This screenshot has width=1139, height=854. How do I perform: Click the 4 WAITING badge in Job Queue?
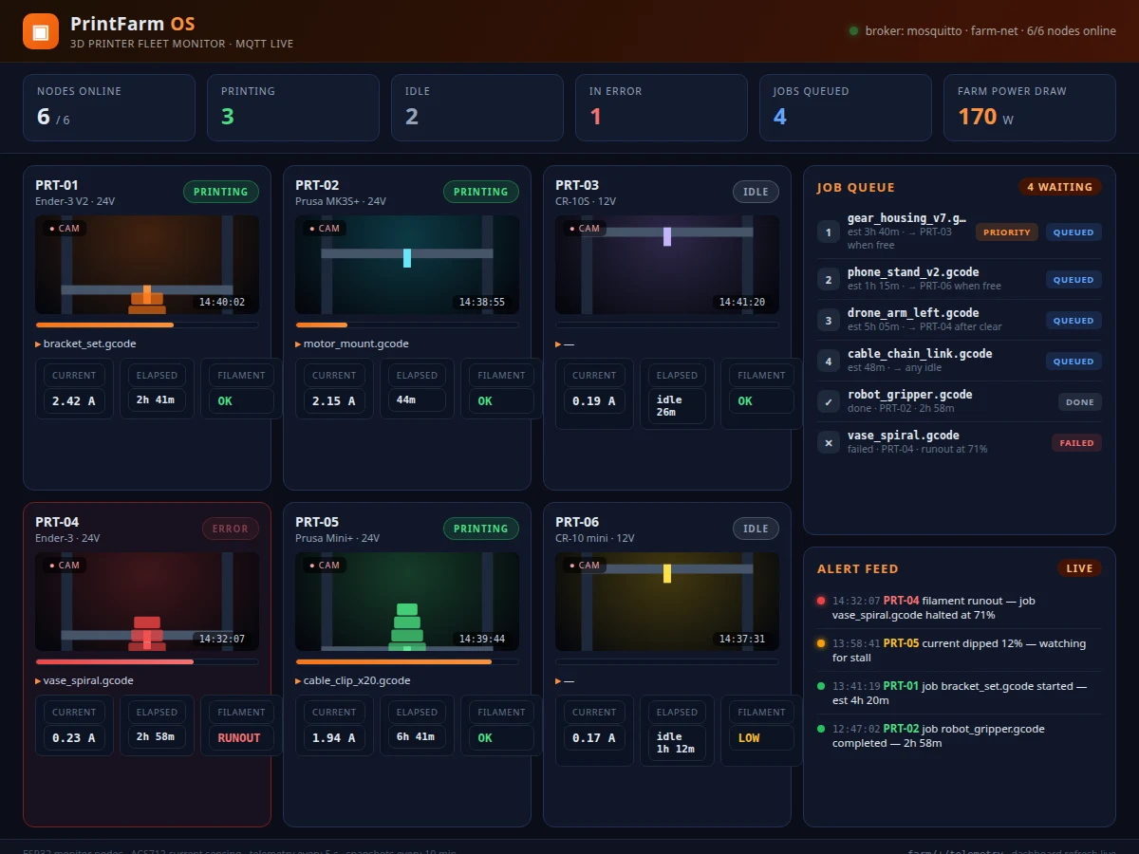pos(1059,187)
